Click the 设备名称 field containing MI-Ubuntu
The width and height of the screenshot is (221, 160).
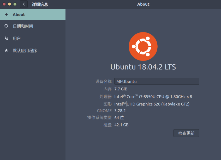157,81
